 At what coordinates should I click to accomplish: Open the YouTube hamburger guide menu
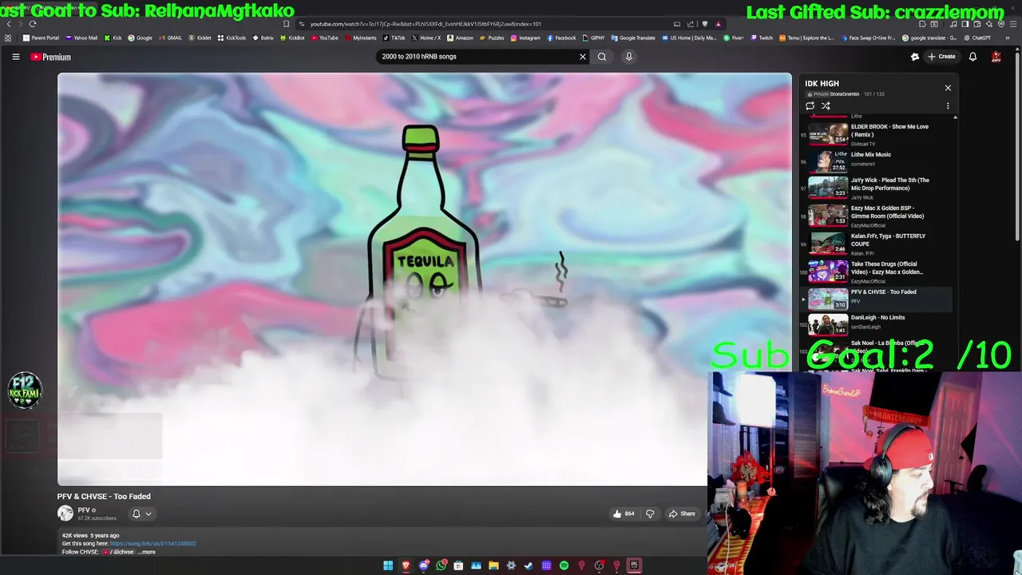tap(15, 57)
